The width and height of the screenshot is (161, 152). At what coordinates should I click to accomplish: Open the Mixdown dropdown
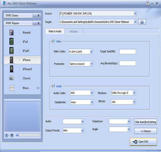(134, 93)
